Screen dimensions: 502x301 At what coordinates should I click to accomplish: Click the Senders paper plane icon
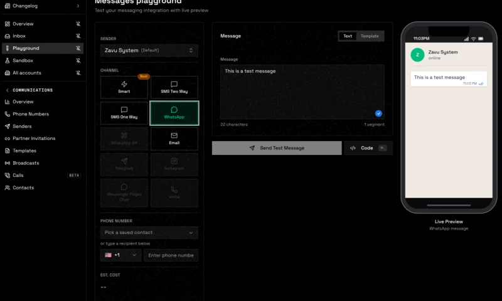click(x=8, y=126)
